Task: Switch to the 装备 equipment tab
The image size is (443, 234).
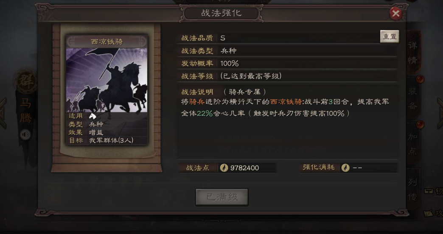Action: (x=413, y=98)
